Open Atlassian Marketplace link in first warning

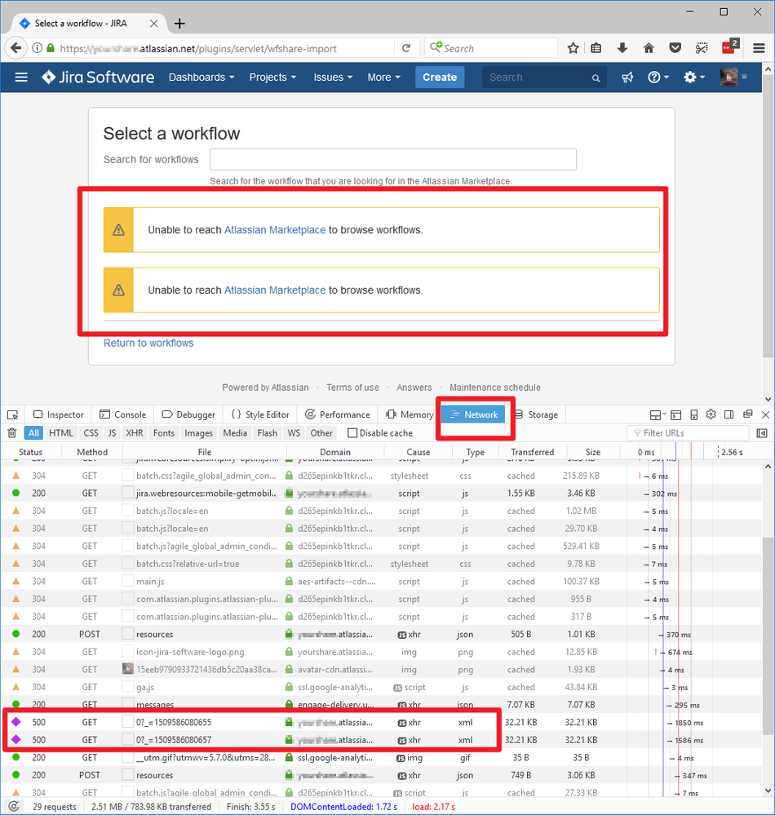274,230
